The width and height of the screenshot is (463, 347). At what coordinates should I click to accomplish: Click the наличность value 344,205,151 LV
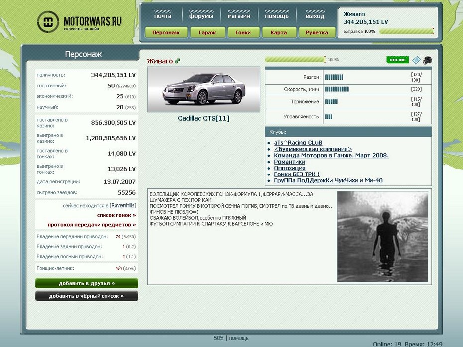click(114, 75)
